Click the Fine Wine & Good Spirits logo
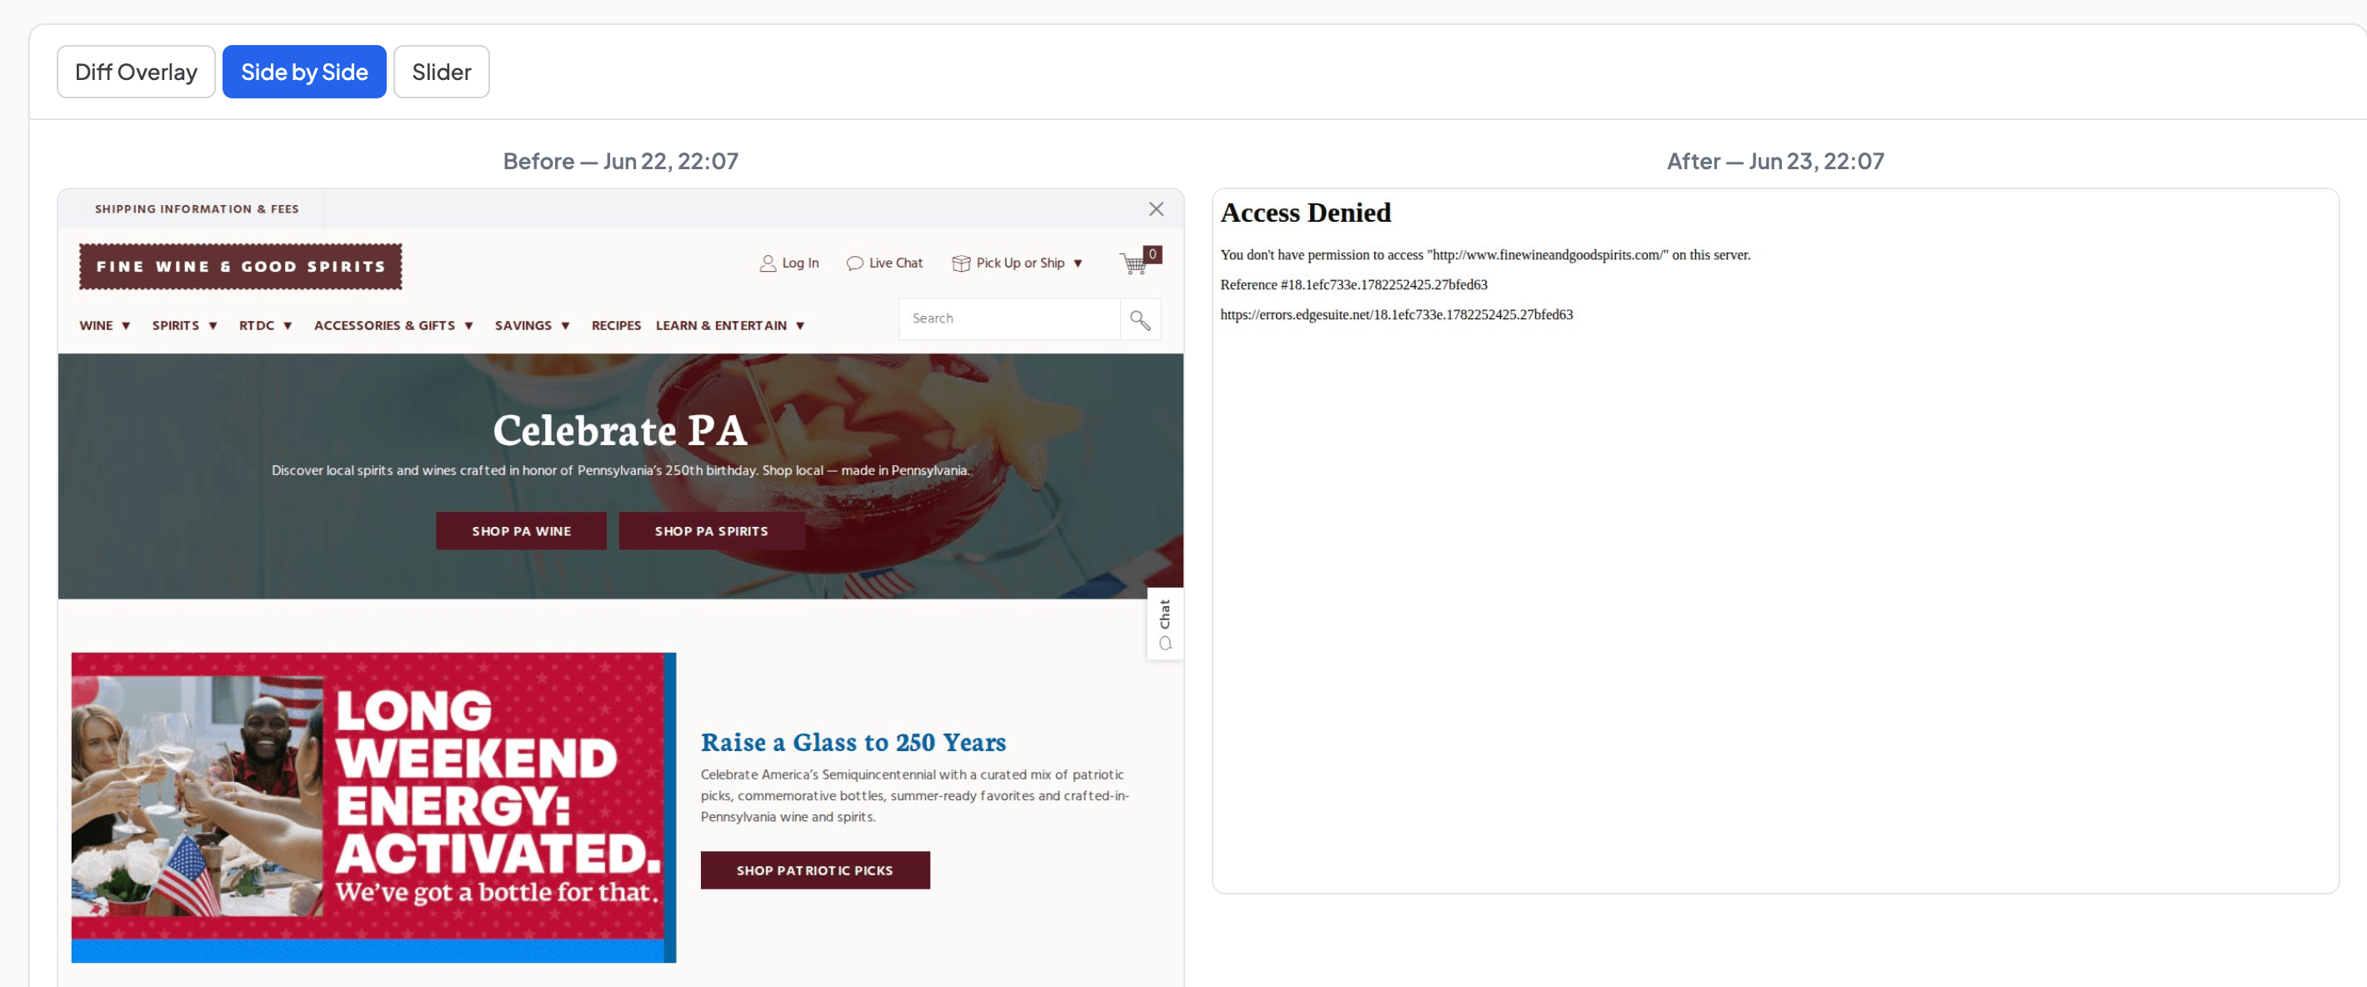This screenshot has height=987, width=2367. point(241,267)
